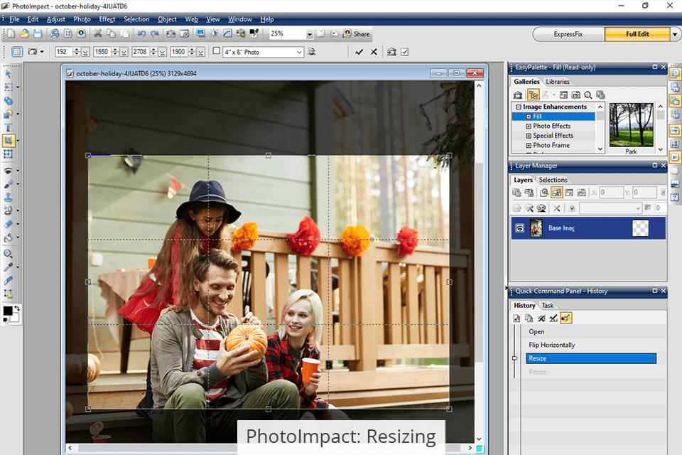
Task: Confirm the crop with the checkmark
Action: [359, 52]
